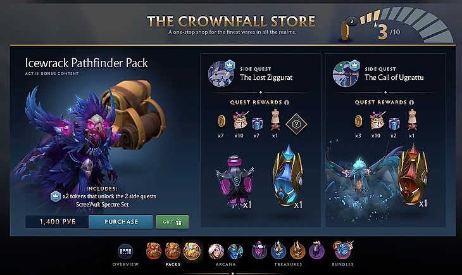The height and width of the screenshot is (275, 462).
Task: Open the purple circle treasure icon
Action: coord(316,250)
